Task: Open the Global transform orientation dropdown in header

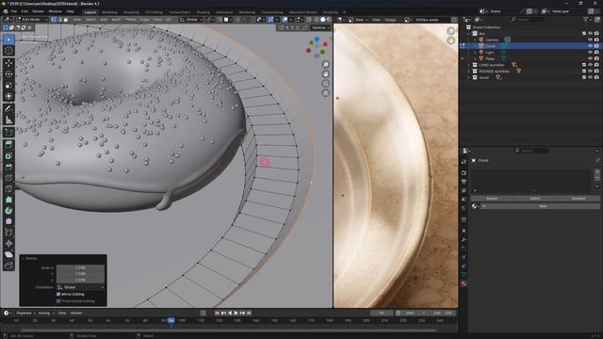Action: (x=191, y=19)
